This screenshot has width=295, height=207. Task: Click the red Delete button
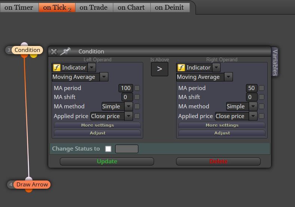coord(218,161)
